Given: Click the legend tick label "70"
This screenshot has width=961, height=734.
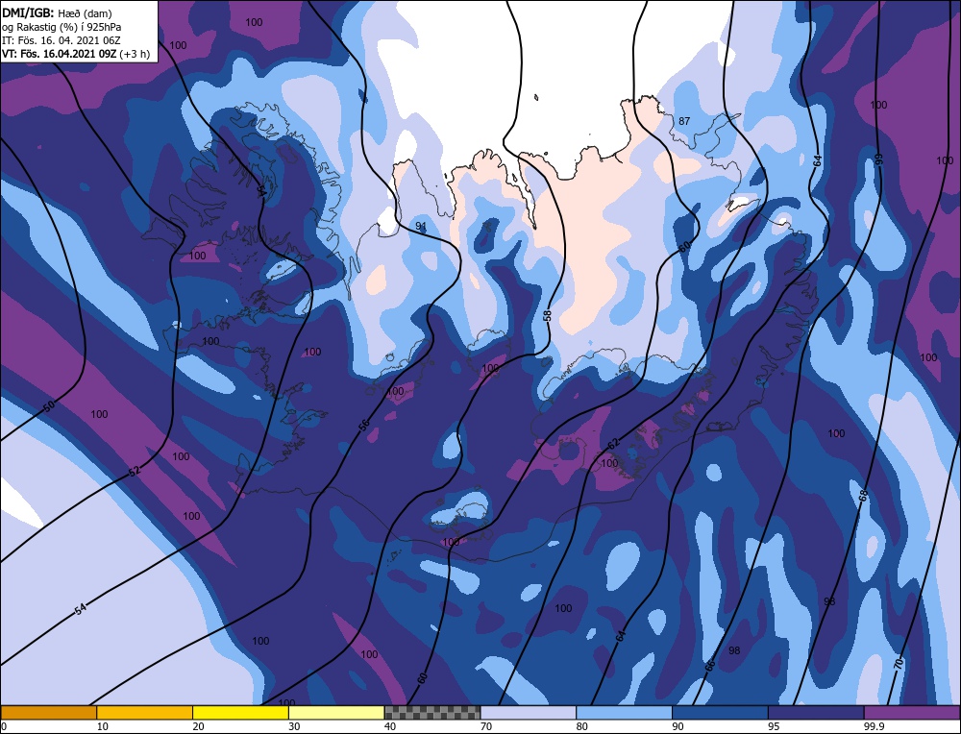Looking at the screenshot, I should point(486,726).
